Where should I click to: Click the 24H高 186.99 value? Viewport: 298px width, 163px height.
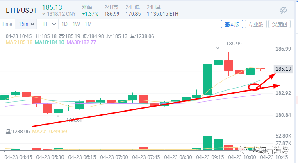click(112, 14)
